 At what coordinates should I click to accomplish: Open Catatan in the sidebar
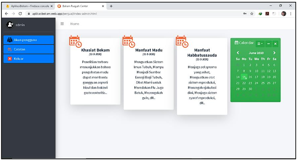29,49
